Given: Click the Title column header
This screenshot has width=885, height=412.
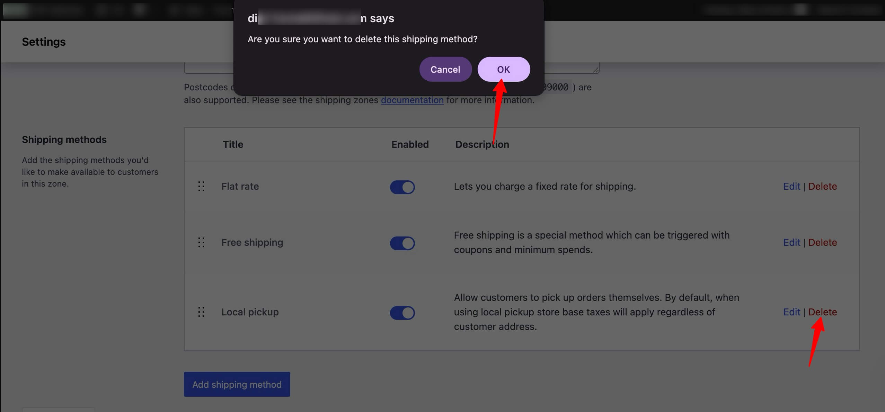Looking at the screenshot, I should [x=232, y=144].
